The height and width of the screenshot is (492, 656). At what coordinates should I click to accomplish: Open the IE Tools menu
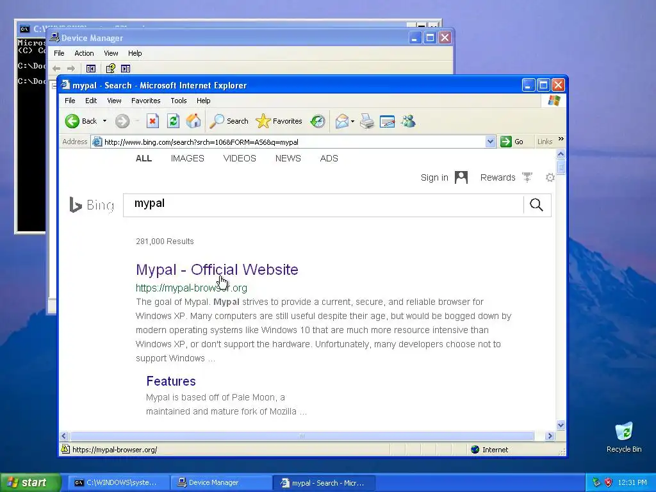point(179,101)
